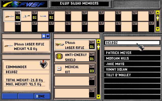Click the Medical Kit quantity 03
The image size is (162, 101).
tap(92, 71)
